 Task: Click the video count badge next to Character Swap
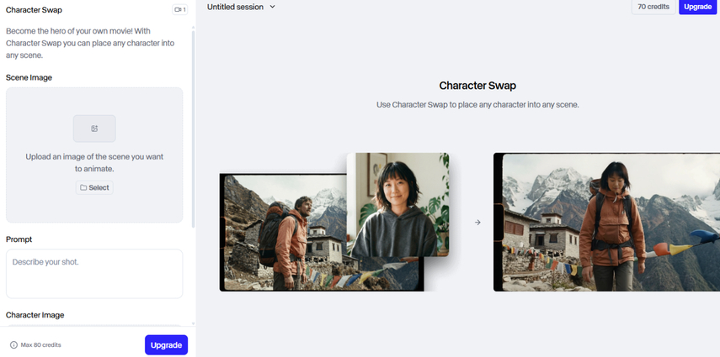click(180, 9)
